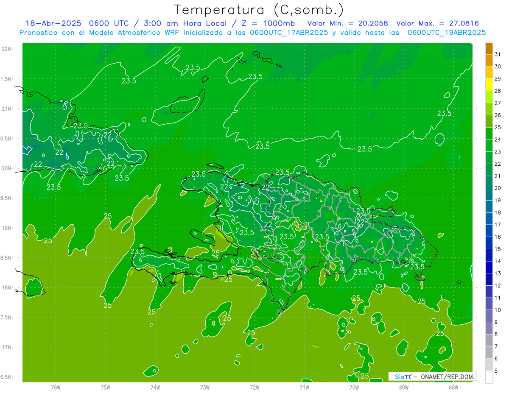Click the '75W' longitude axis label

coord(106,387)
